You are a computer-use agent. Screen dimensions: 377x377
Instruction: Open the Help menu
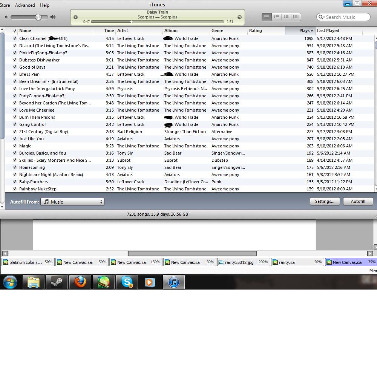(44, 5)
